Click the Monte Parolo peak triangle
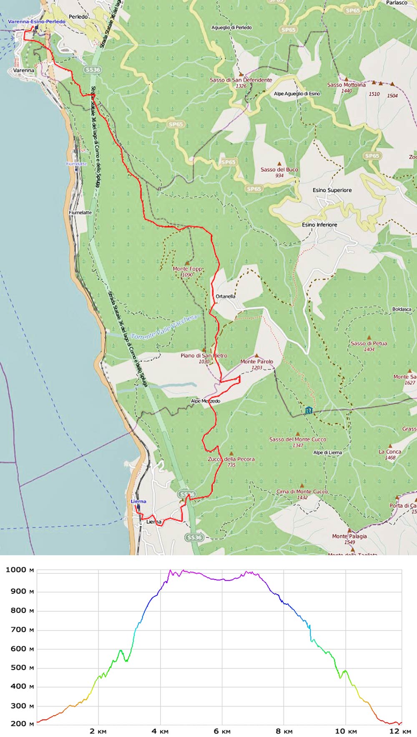The height and width of the screenshot is (737, 417). coord(256,356)
